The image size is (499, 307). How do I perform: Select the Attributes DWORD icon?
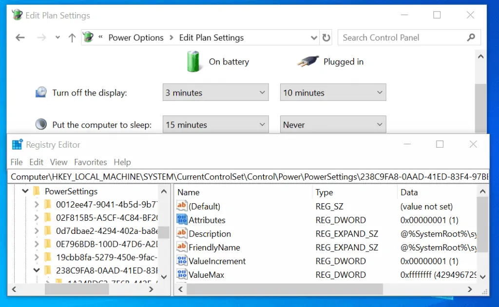(182, 219)
